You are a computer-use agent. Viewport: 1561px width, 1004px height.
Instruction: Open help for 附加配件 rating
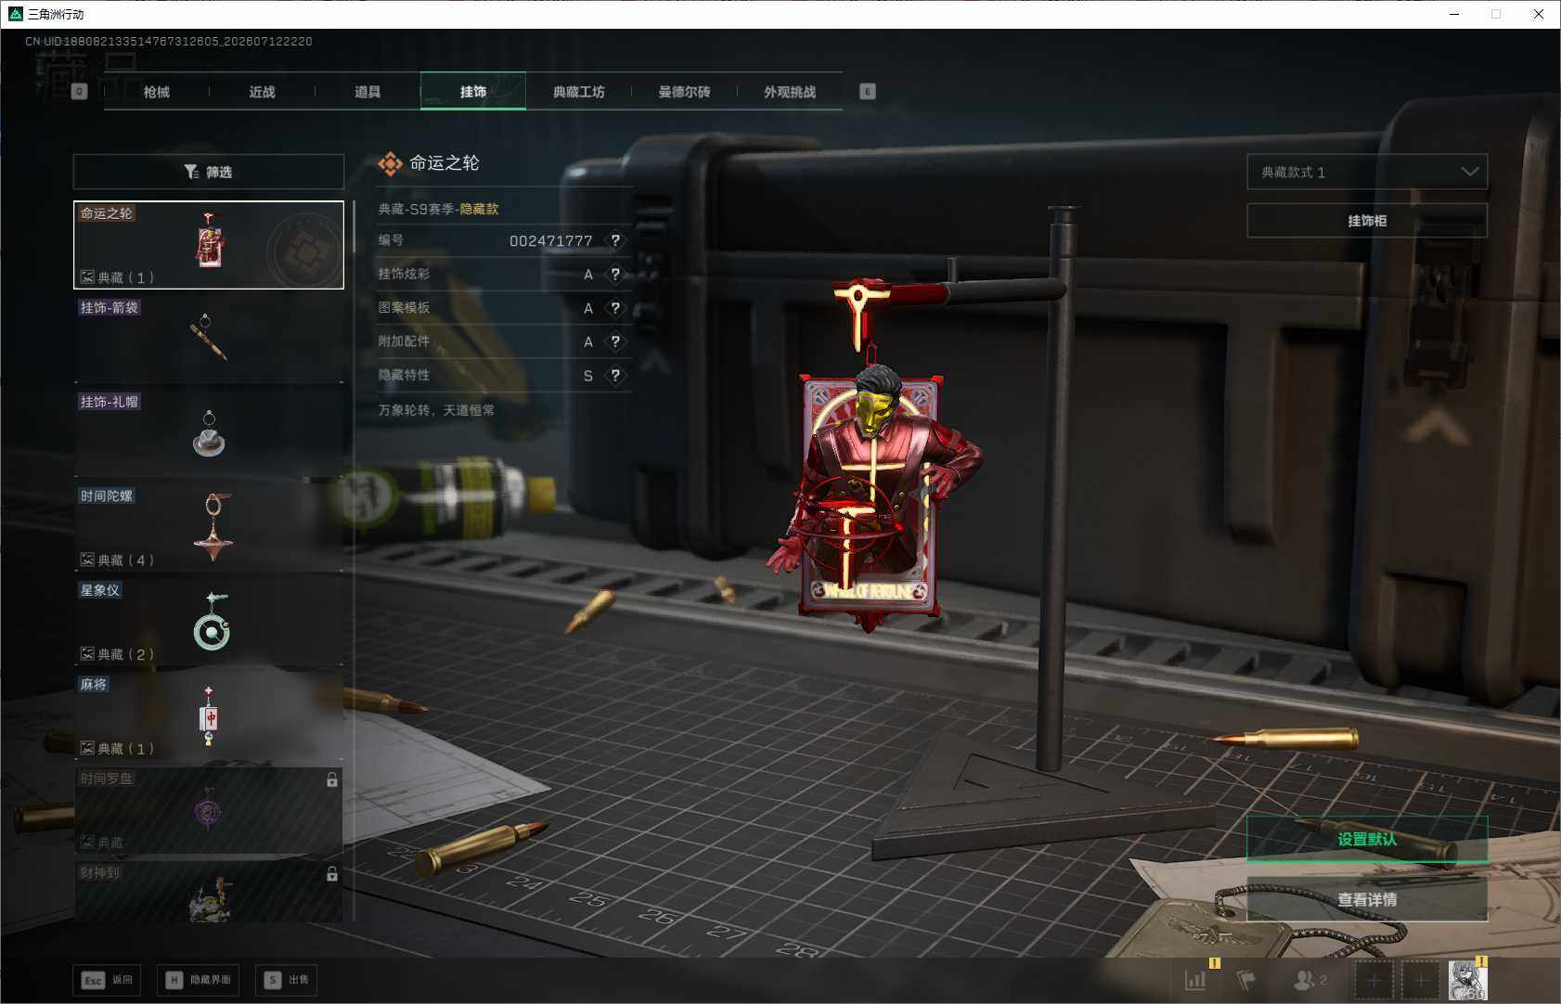click(x=615, y=341)
